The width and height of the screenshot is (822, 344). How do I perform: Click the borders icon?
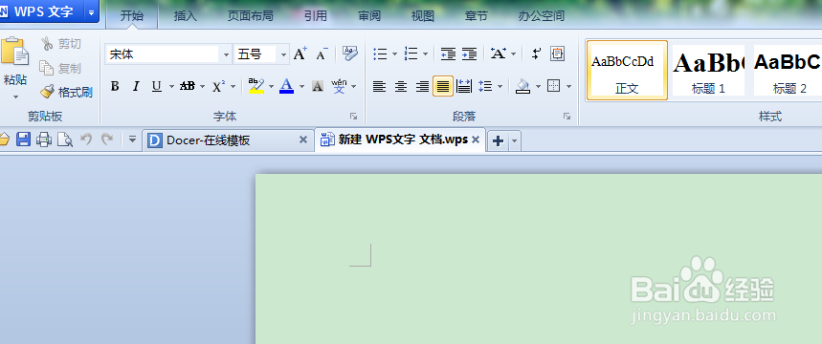554,86
